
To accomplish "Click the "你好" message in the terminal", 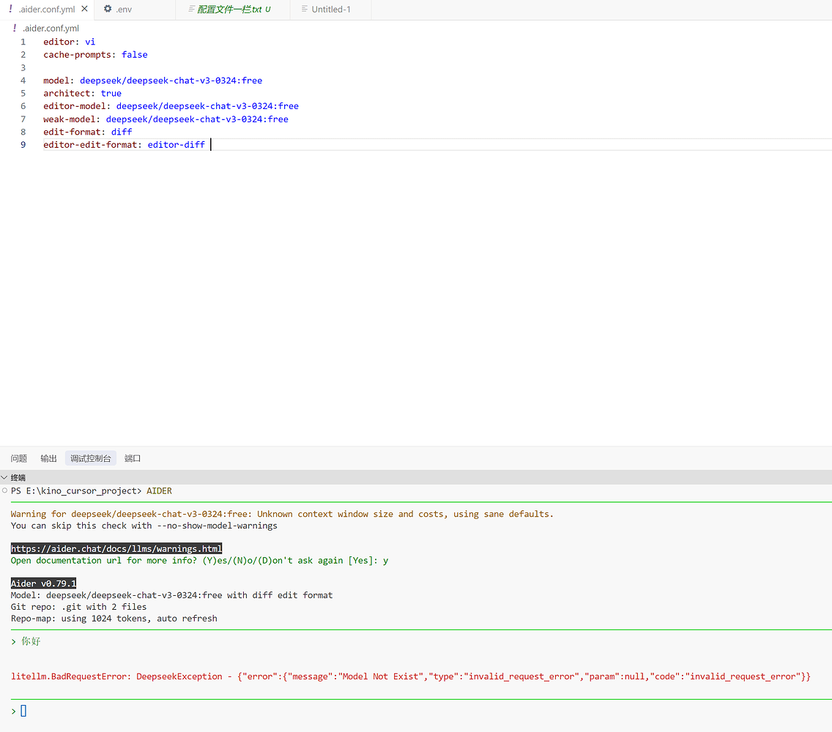I will point(31,641).
